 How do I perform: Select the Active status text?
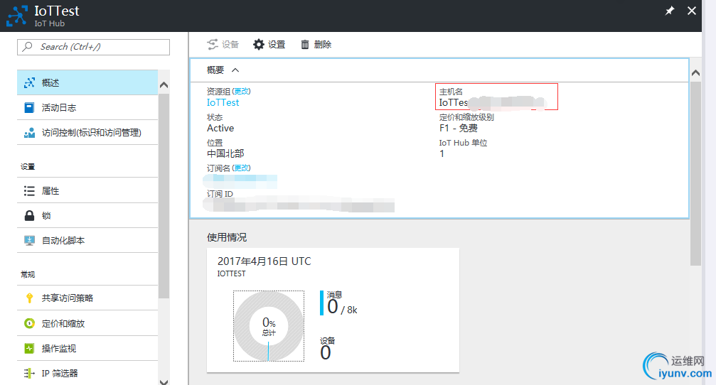220,128
